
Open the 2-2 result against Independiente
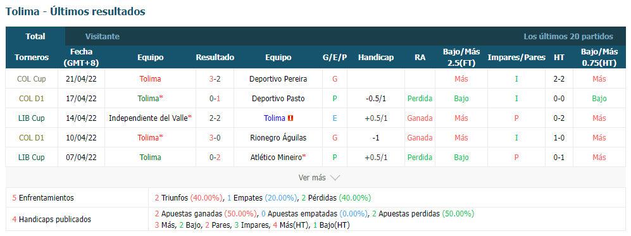tap(215, 118)
